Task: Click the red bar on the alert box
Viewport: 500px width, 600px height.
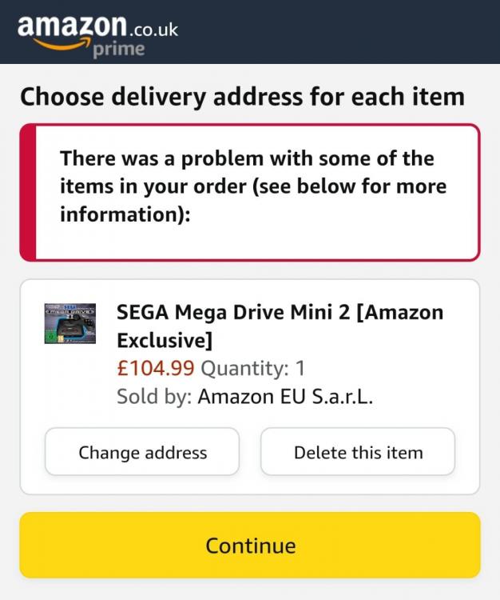Action: [x=28, y=192]
